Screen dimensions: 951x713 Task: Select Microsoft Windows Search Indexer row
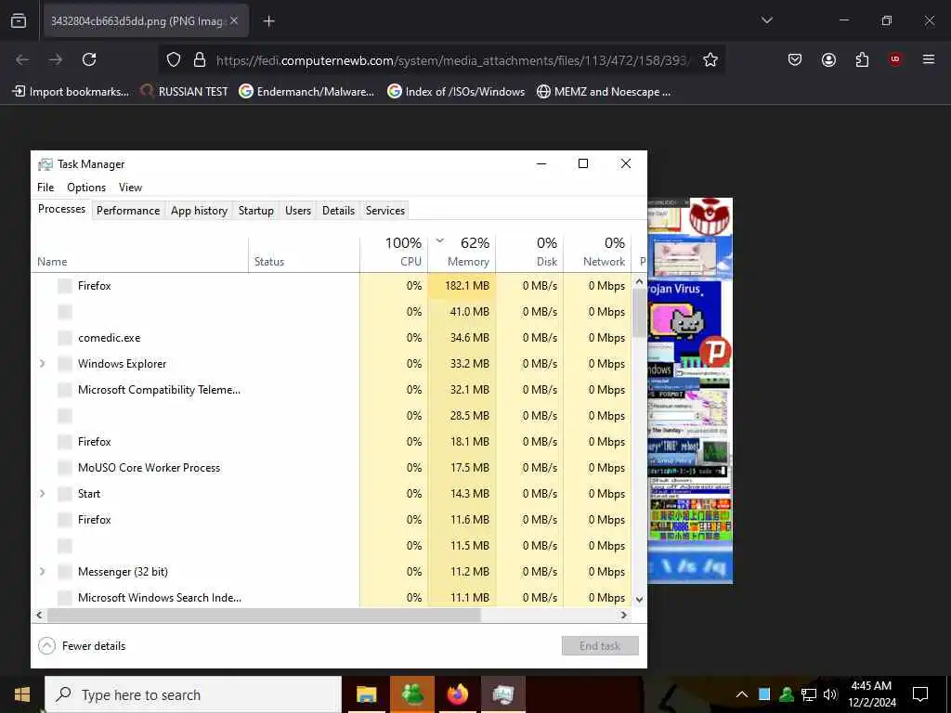pyautogui.click(x=332, y=597)
